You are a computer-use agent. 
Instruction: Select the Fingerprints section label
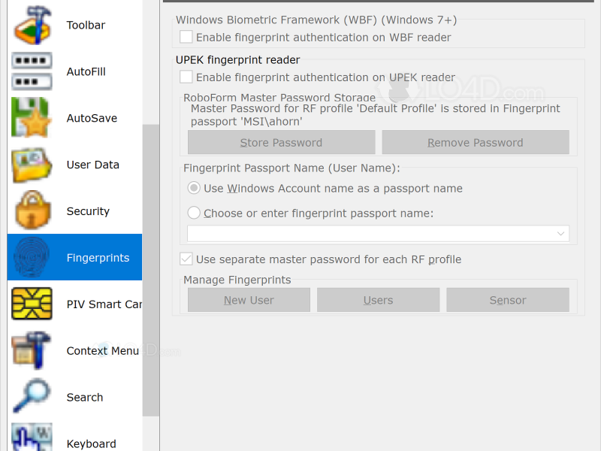coord(98,258)
